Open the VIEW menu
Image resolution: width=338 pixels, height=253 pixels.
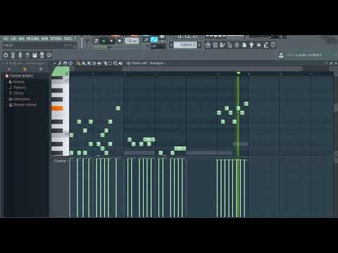click(44, 38)
